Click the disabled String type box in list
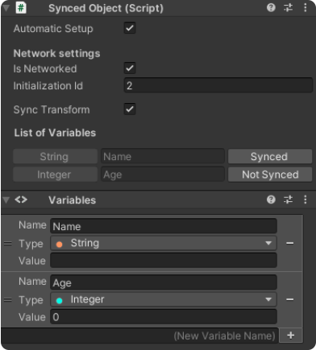Viewport: 316px width, 350px height. click(55, 156)
